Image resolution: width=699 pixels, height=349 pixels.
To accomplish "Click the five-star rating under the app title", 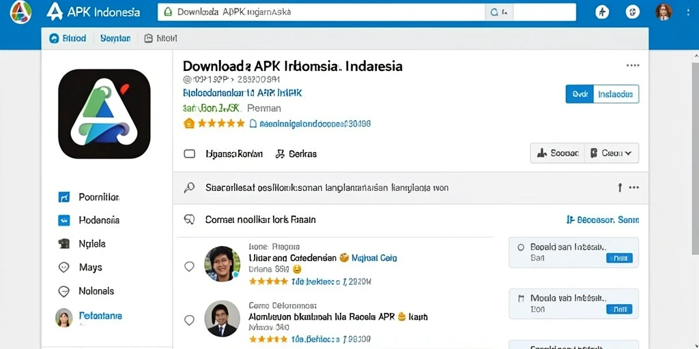I will (221, 123).
